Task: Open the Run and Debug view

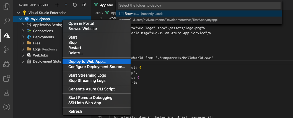Action: click(7, 64)
